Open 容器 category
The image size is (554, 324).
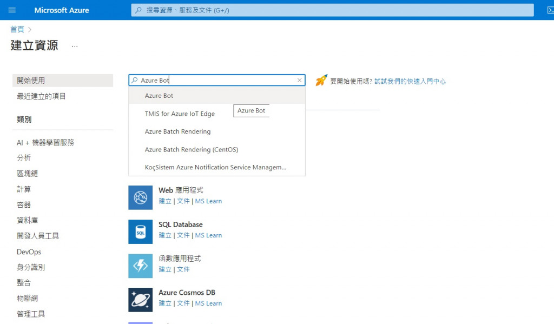pyautogui.click(x=24, y=205)
